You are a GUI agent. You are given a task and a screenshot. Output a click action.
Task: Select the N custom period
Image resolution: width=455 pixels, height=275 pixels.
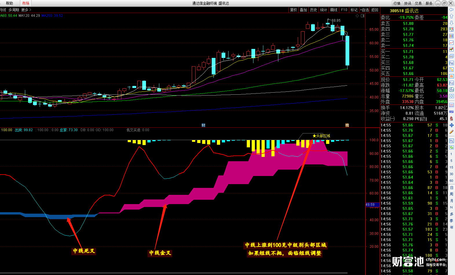pos(451,208)
